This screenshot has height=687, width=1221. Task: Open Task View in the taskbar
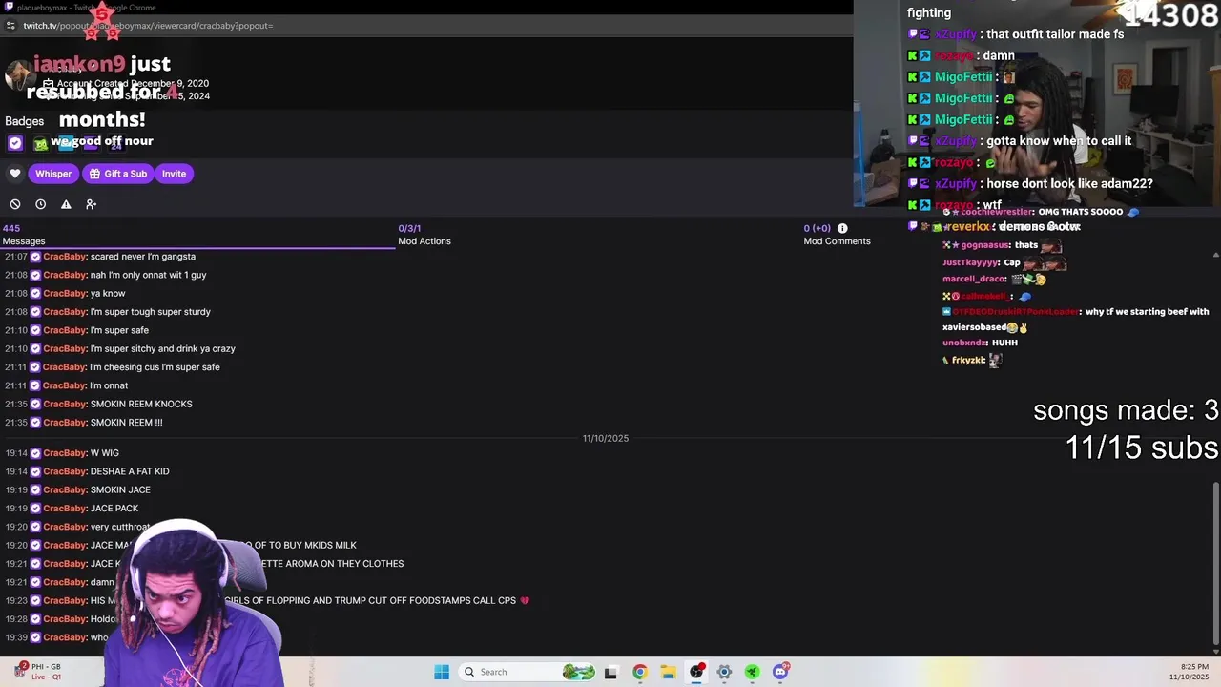click(611, 672)
